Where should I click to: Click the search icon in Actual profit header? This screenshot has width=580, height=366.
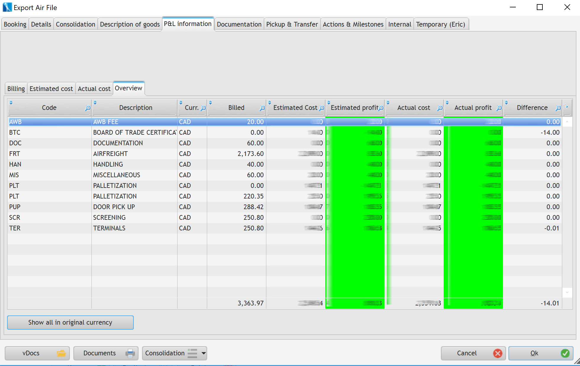[499, 108]
